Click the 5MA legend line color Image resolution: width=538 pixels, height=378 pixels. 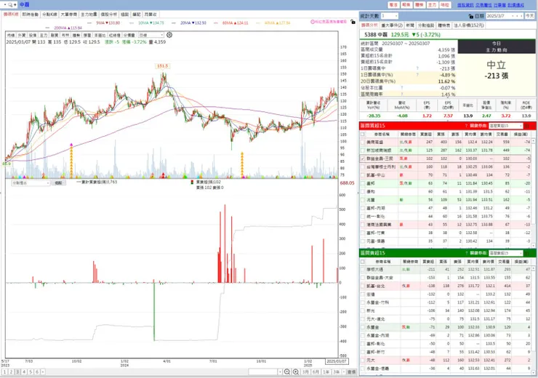tap(91, 23)
